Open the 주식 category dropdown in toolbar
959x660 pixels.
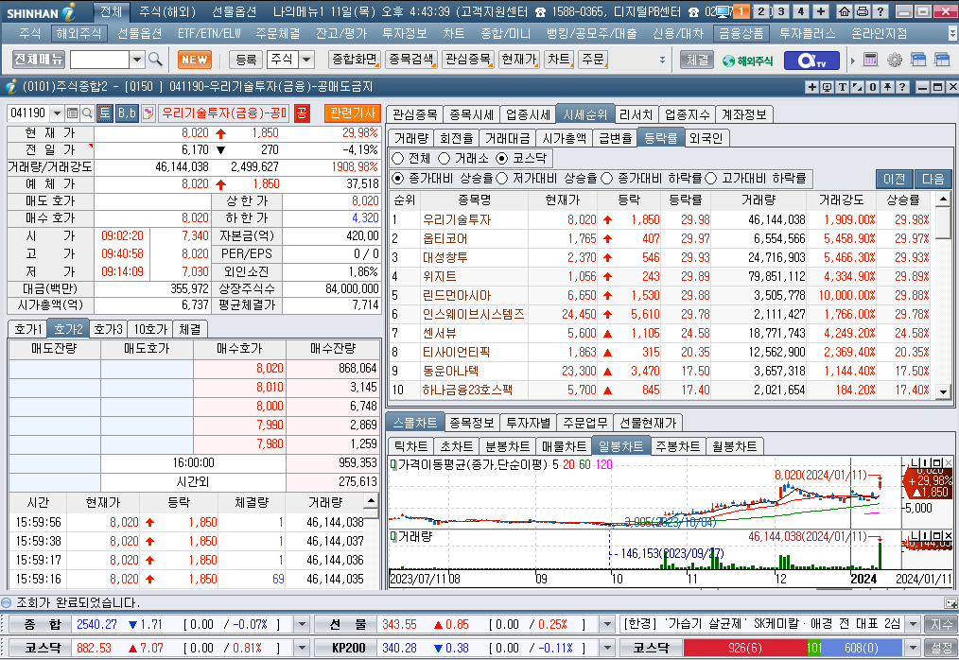click(x=307, y=60)
